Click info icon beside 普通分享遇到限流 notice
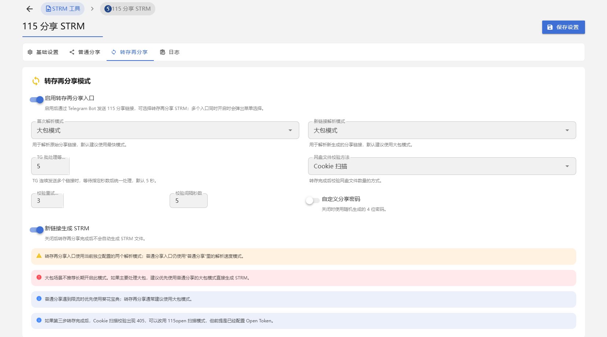The width and height of the screenshot is (607, 337). 39,298
